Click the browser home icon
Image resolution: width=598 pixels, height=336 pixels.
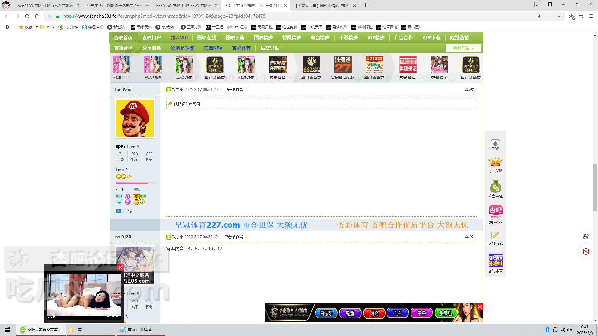click(x=37, y=16)
